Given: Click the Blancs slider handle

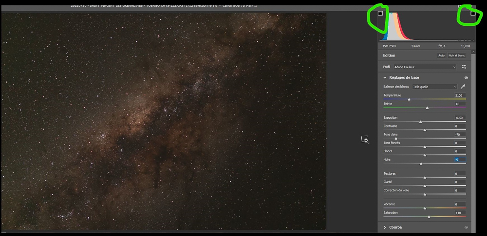Looking at the screenshot, I should [x=425, y=155].
